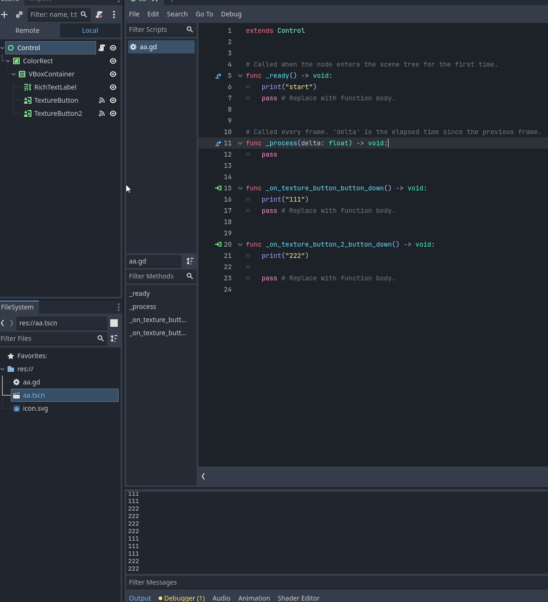Open the script attached to Control node
The width and height of the screenshot is (548, 602).
coord(102,48)
